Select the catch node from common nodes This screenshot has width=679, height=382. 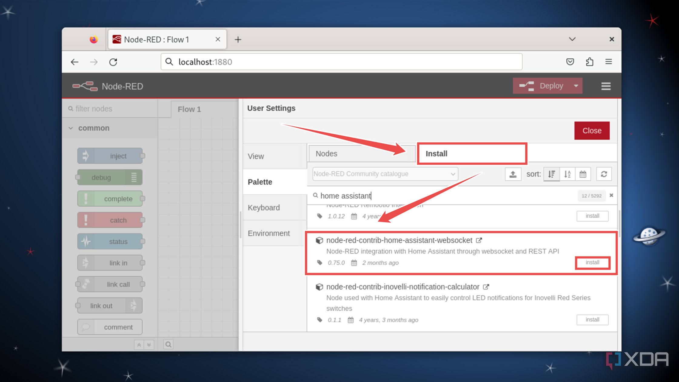pos(110,220)
